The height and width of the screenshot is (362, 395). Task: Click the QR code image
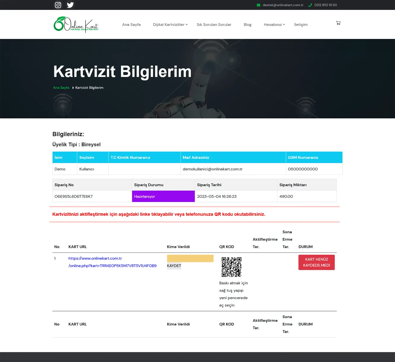point(232,267)
